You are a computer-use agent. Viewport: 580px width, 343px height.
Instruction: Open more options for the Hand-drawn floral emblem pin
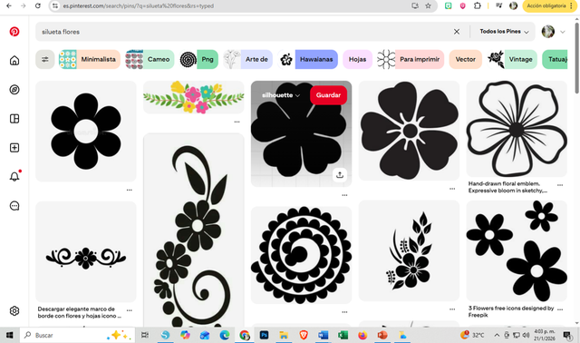point(560,185)
